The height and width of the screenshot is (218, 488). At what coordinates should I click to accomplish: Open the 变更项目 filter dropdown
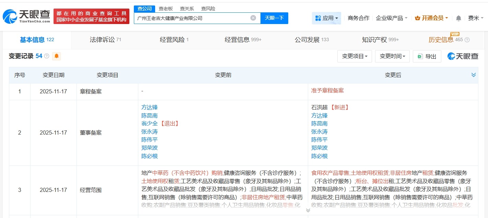[x=355, y=56]
